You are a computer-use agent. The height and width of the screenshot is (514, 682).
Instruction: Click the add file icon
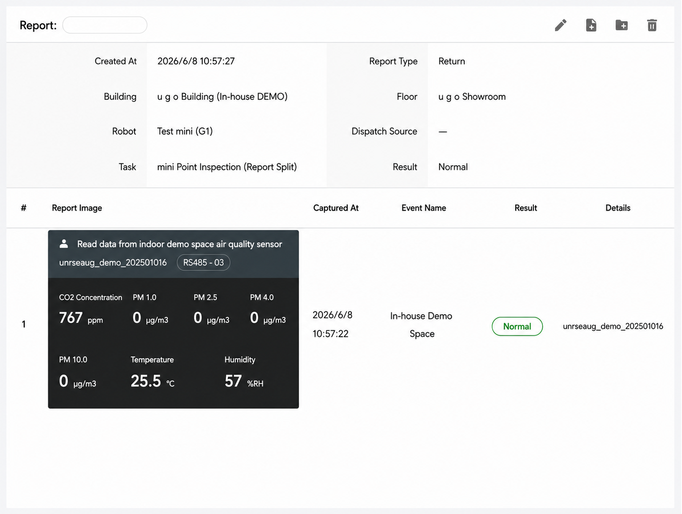pyautogui.click(x=591, y=25)
